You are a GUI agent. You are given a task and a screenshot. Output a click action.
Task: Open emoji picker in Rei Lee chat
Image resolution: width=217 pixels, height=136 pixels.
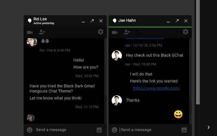click(29, 130)
